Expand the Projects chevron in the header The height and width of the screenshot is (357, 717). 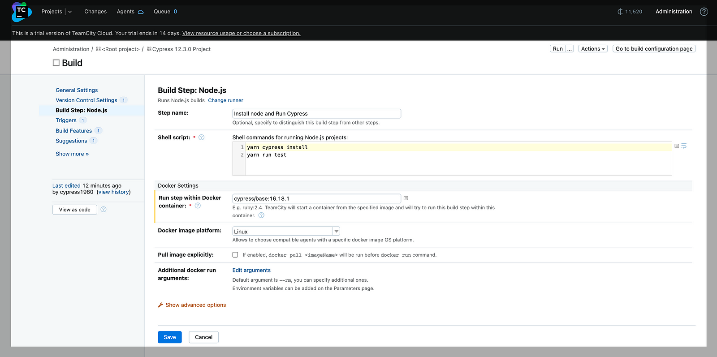pyautogui.click(x=70, y=12)
